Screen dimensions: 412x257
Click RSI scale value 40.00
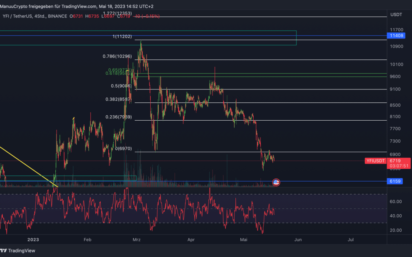[x=396, y=216]
